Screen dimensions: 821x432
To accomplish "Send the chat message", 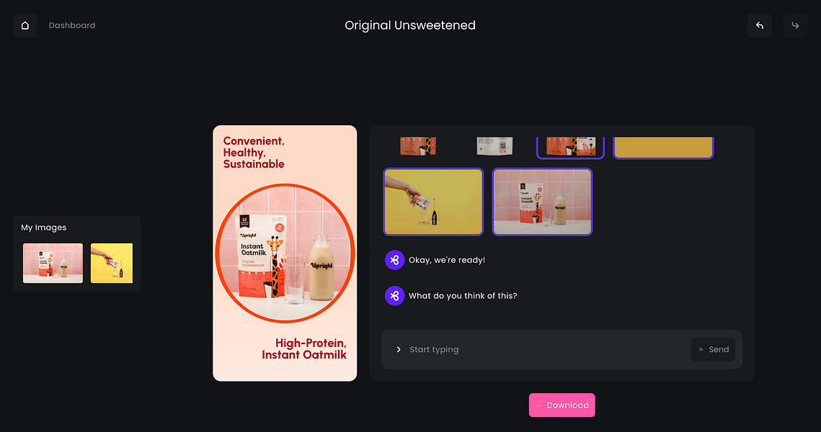I will [x=713, y=349].
